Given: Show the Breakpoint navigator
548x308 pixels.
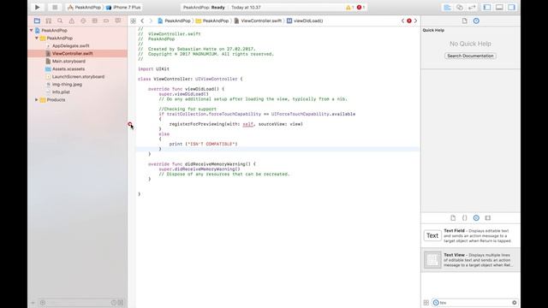Looking at the screenshot, I should pyautogui.click(x=106, y=21).
